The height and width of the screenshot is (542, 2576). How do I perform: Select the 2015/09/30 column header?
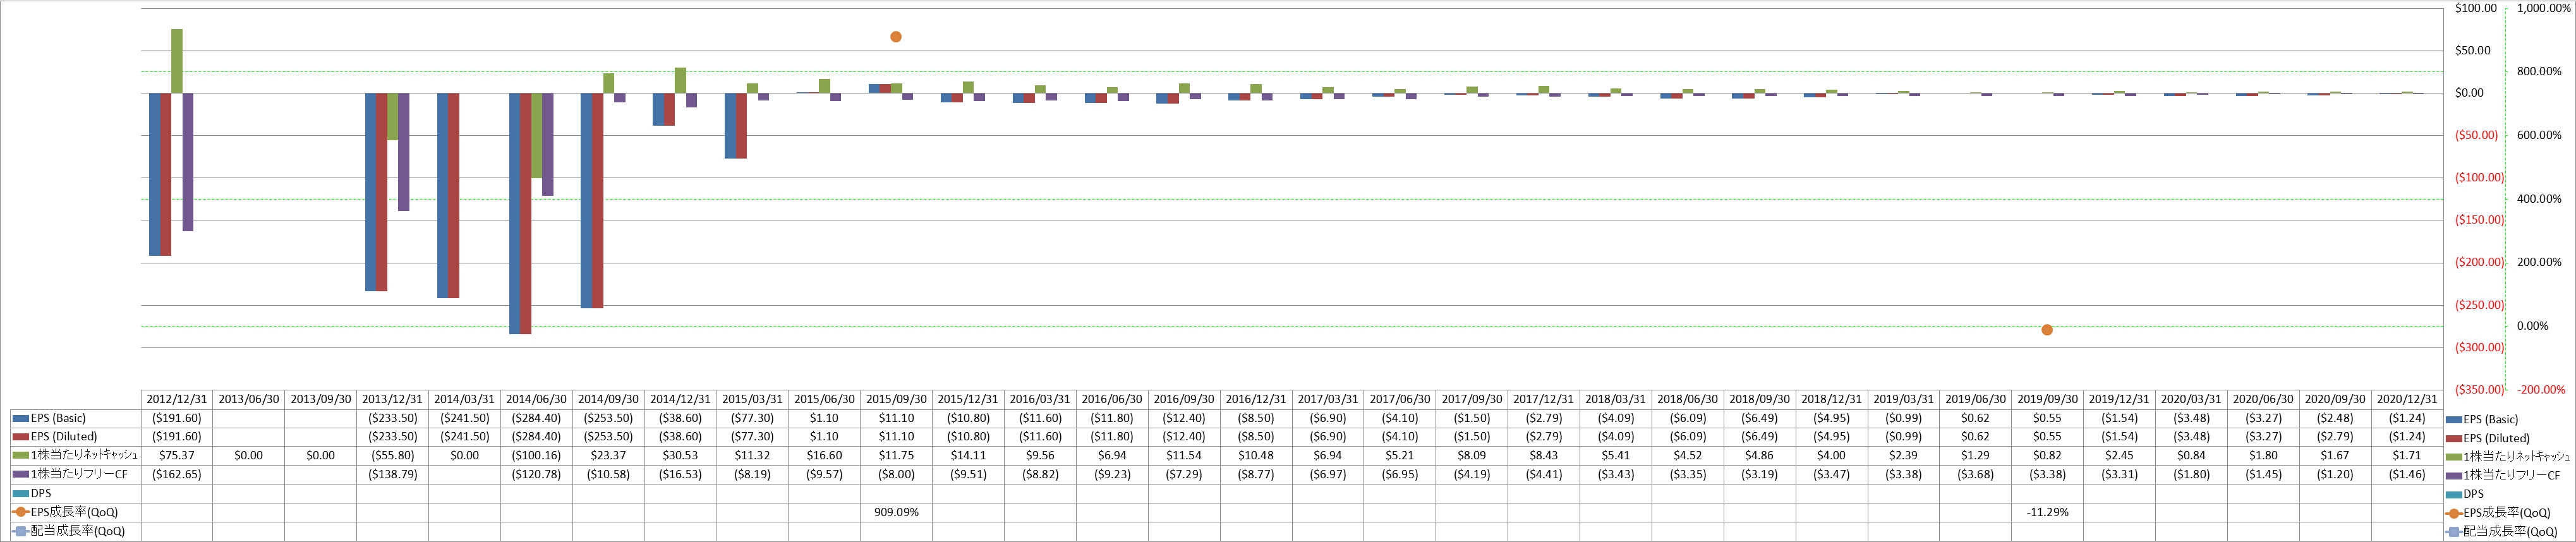point(896,399)
